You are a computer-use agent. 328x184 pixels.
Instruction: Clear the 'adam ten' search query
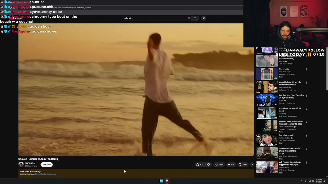click(x=189, y=18)
